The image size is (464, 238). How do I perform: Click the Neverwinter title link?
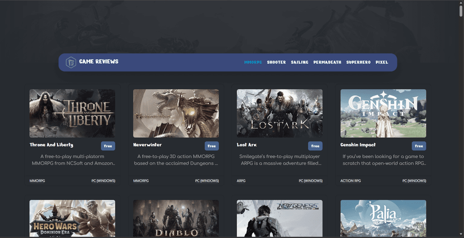(147, 145)
